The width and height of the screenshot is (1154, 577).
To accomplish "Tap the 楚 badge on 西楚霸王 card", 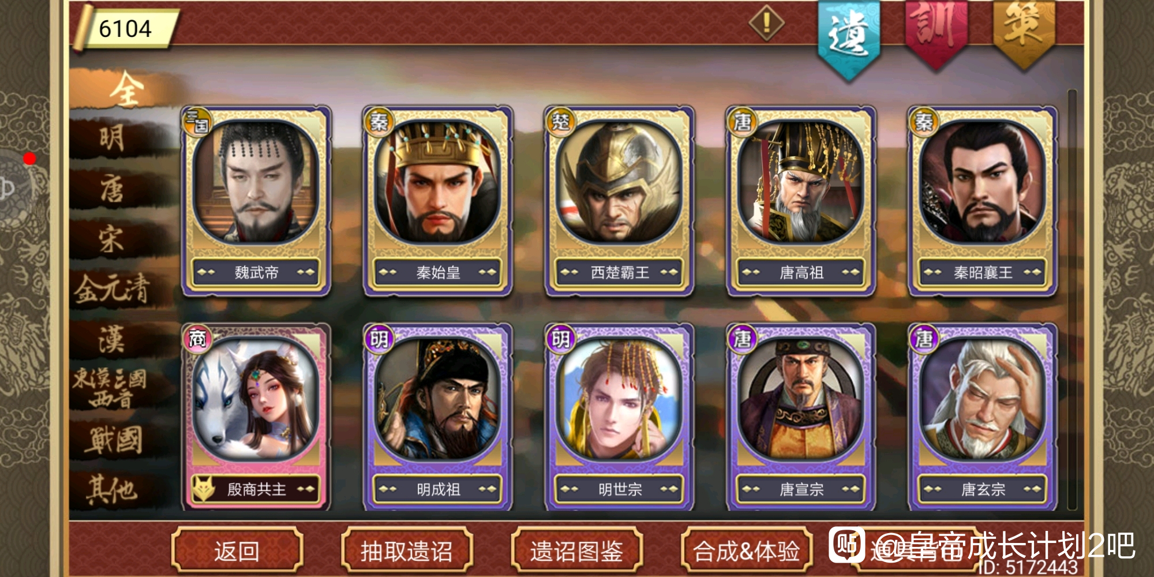I will 560,122.
